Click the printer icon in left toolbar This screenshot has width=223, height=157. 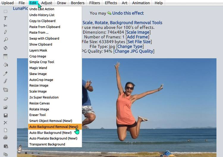coord(5,137)
